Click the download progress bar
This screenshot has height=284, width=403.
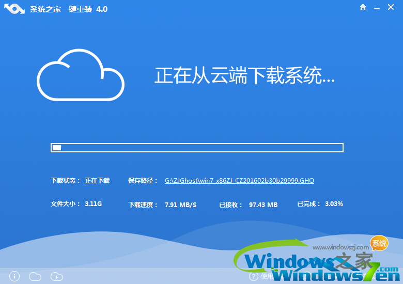coord(197,148)
